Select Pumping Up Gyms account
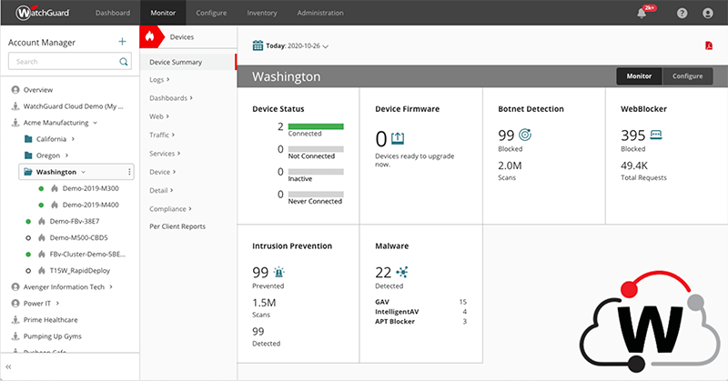728x381 pixels. [53, 336]
